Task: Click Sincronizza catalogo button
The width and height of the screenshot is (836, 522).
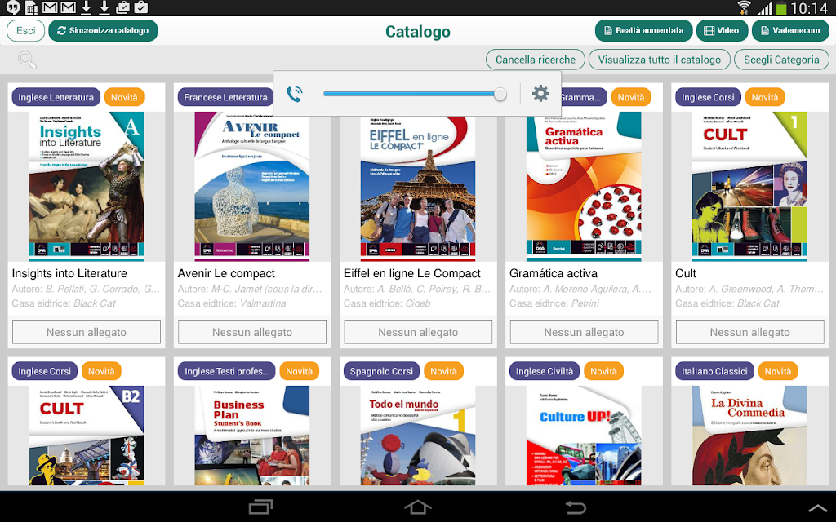Action: click(x=103, y=30)
